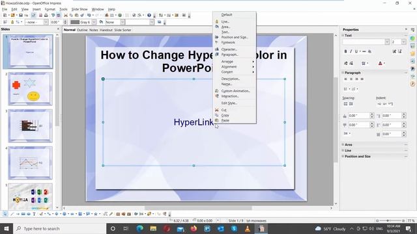
Task: Open Microsoft Edge from the taskbar
Action: [139, 228]
